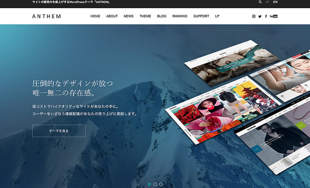Open the LP menu item
This screenshot has height=188, width=310.
click(217, 16)
